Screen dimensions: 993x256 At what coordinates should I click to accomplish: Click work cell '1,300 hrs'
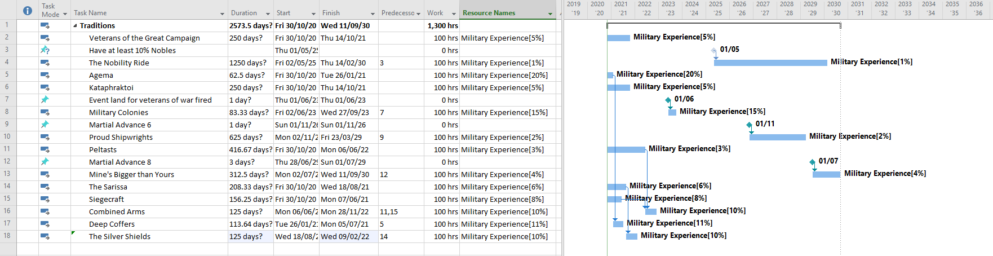pos(442,26)
